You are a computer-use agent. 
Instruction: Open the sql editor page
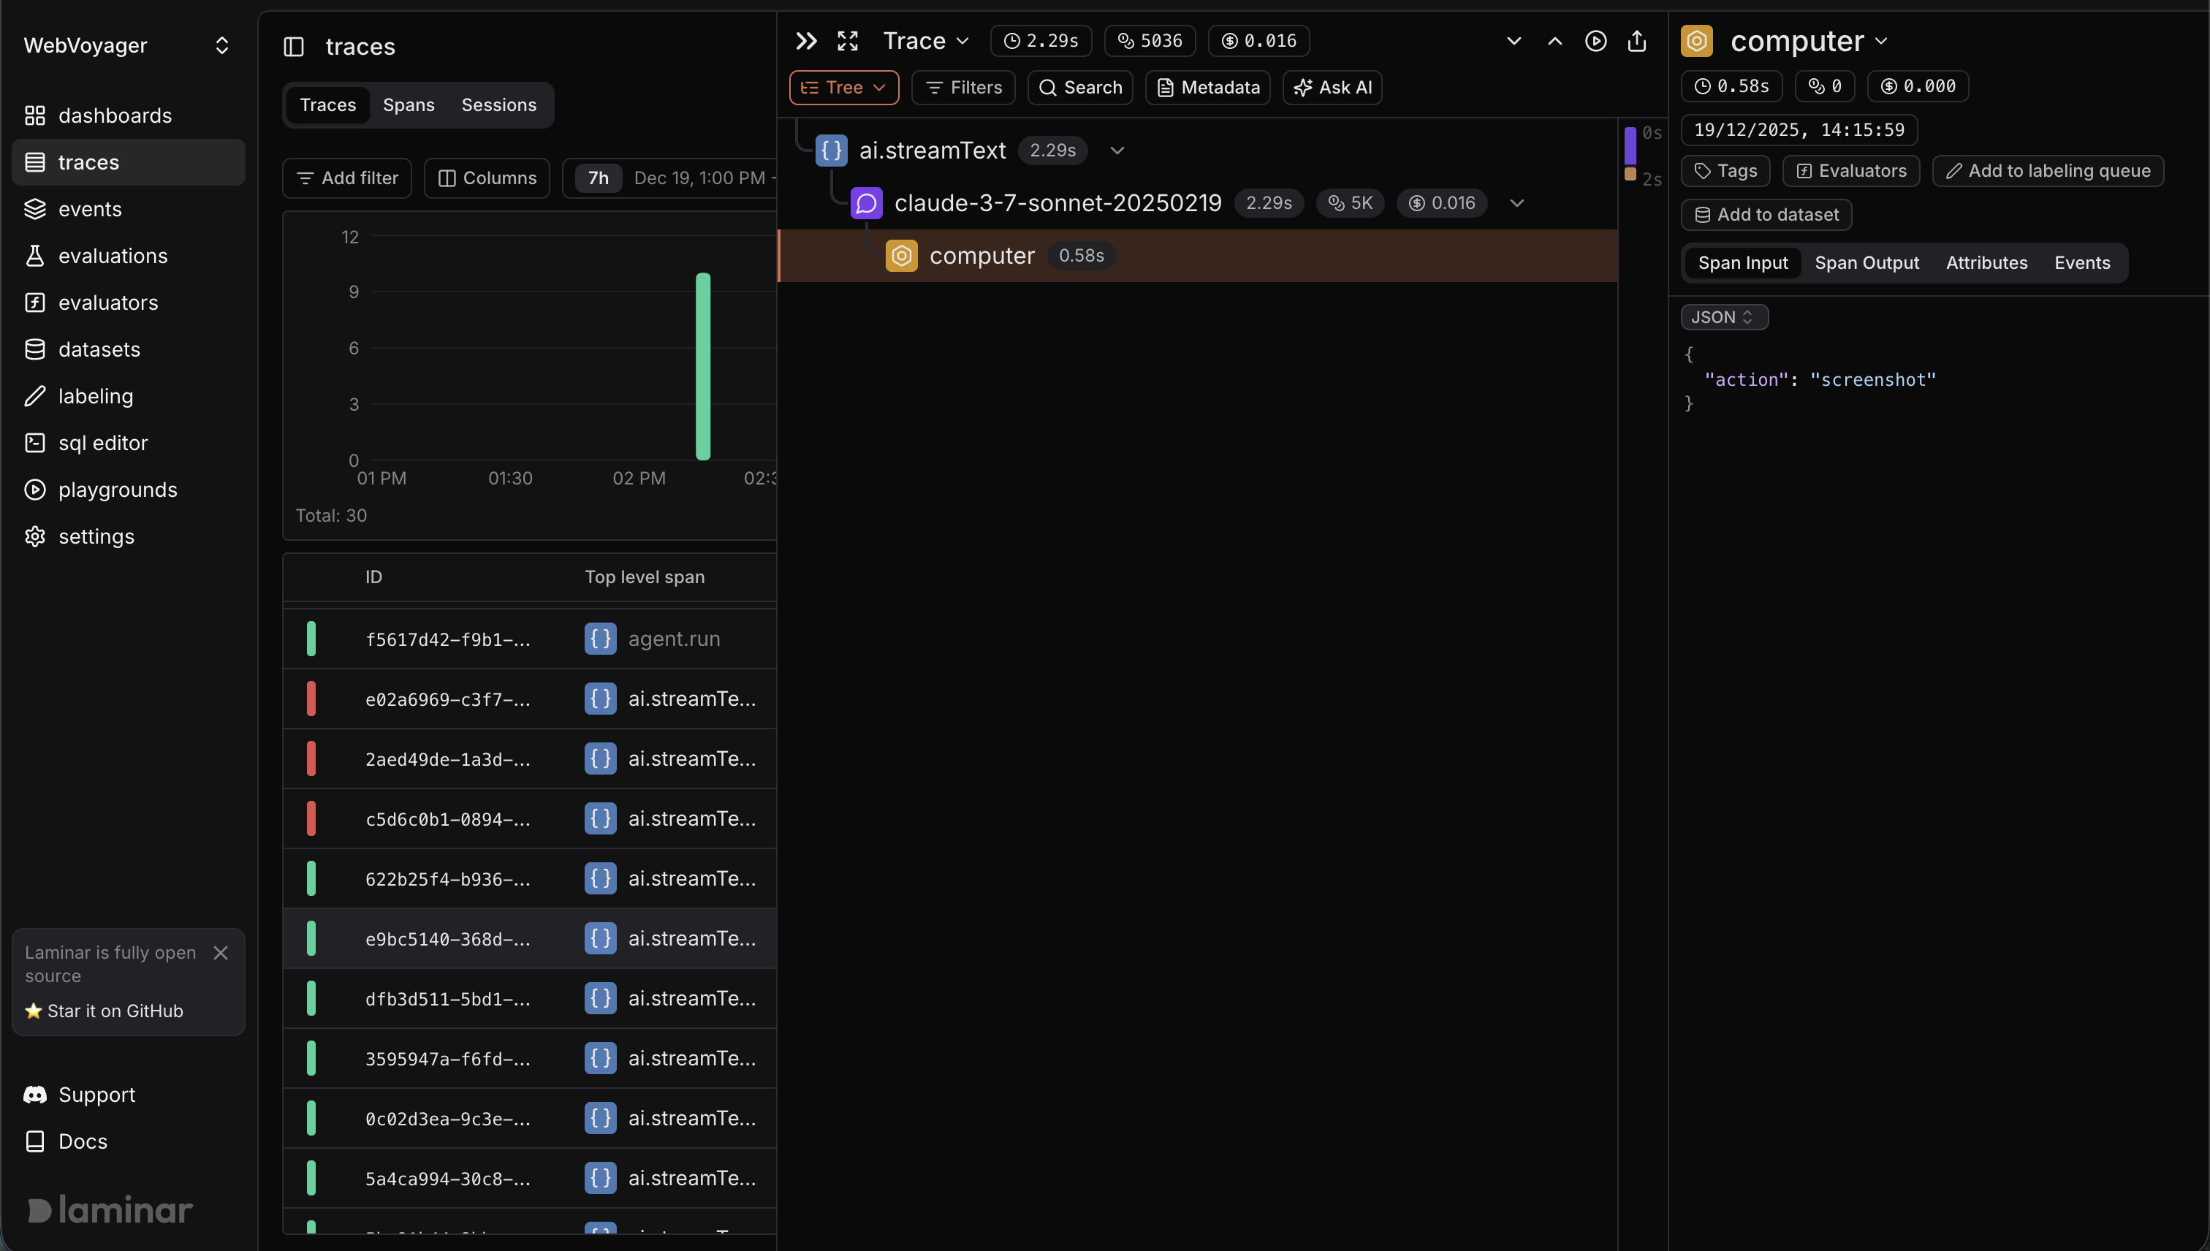(x=102, y=443)
